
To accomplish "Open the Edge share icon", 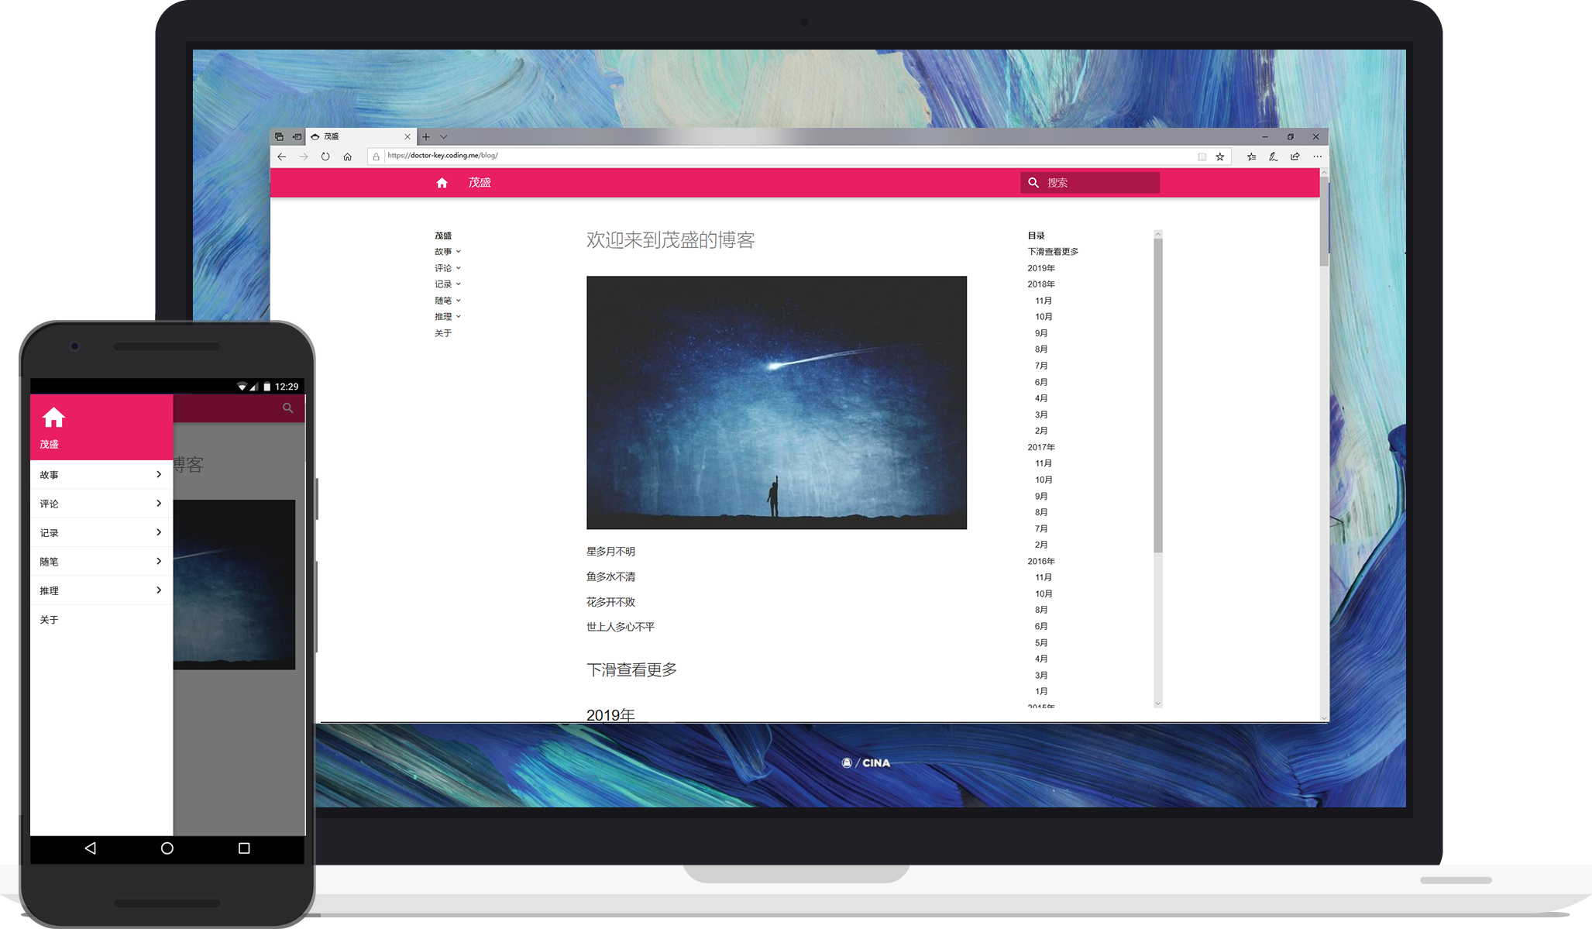I will (x=1295, y=157).
